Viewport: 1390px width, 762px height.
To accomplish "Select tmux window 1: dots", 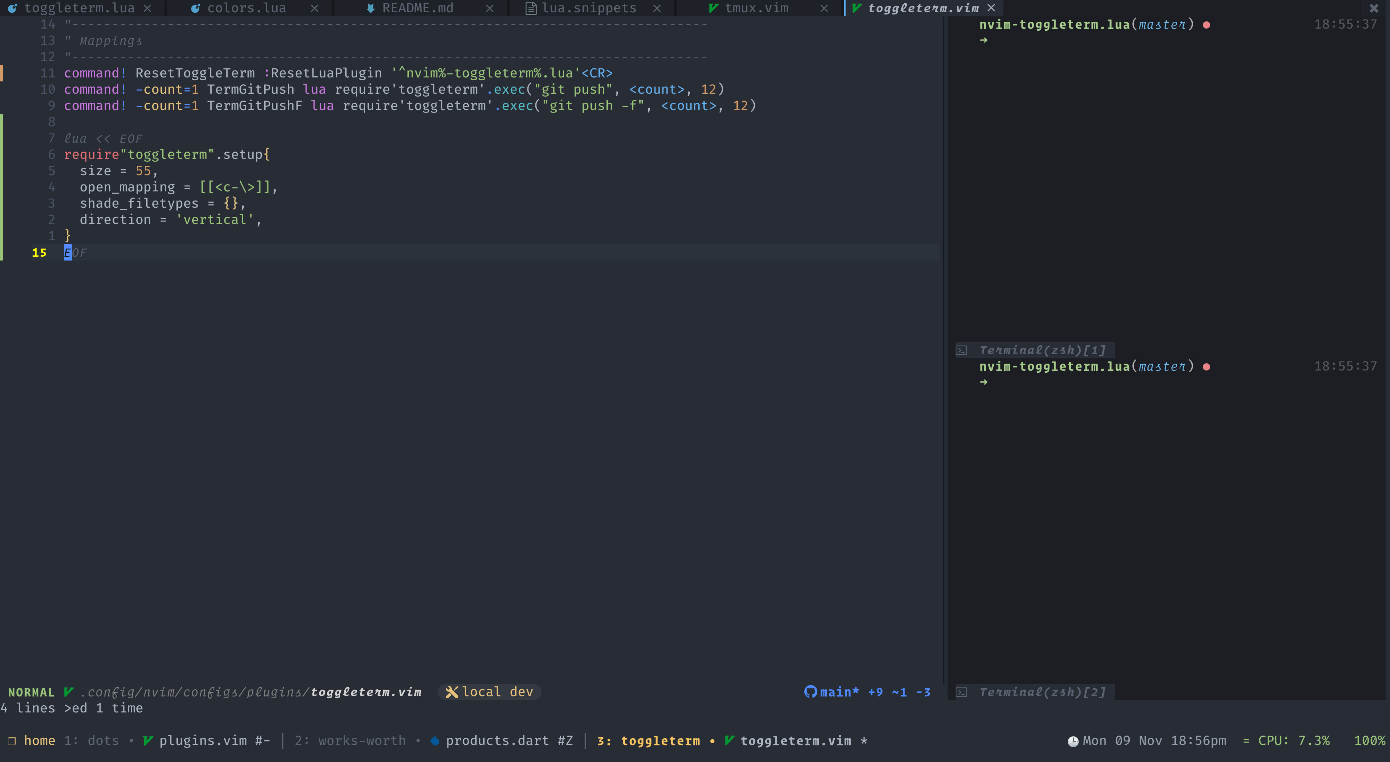I will (92, 741).
